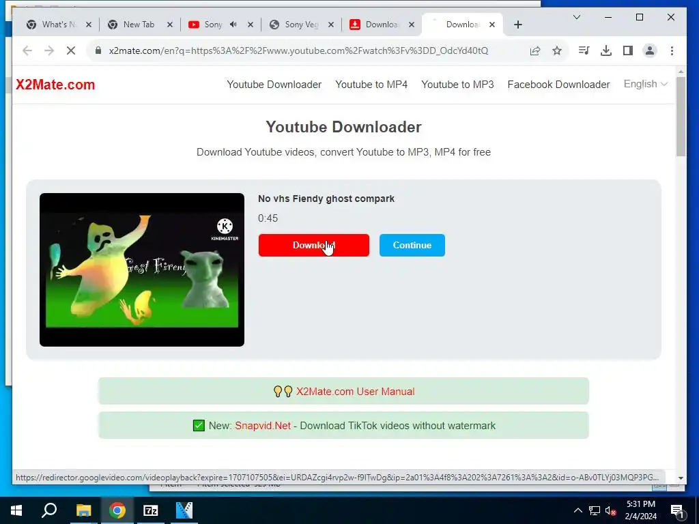The width and height of the screenshot is (699, 524).
Task: Close the Sony YouTube tab
Action: (251, 25)
